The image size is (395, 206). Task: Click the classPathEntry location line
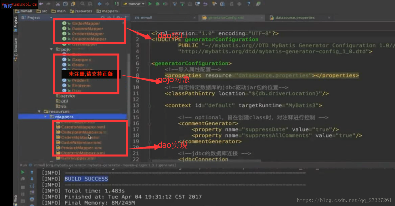tap(247, 93)
